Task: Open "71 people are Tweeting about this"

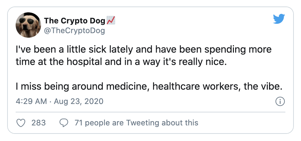Action: point(136,122)
